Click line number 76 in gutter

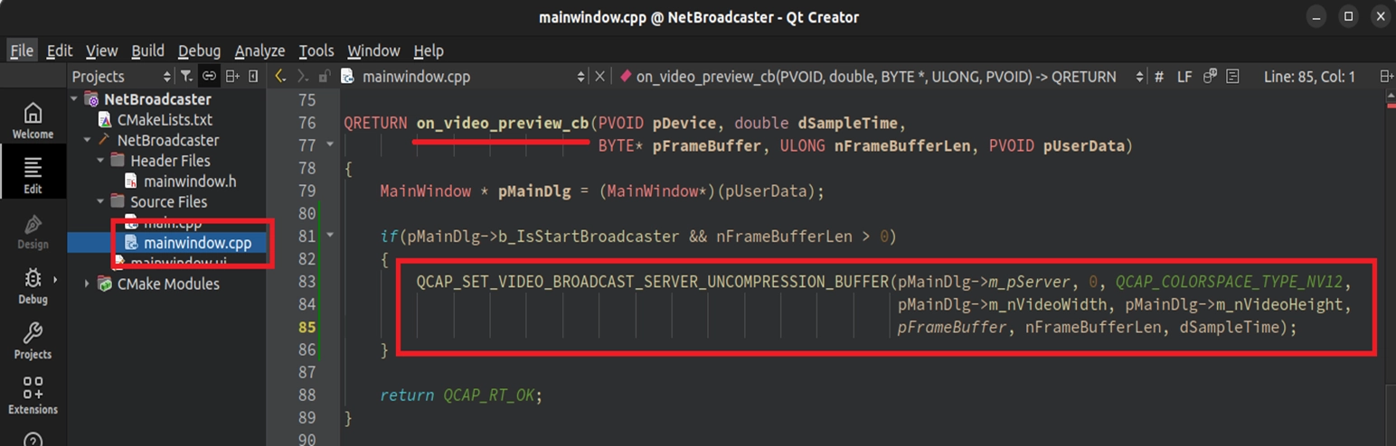coord(306,123)
